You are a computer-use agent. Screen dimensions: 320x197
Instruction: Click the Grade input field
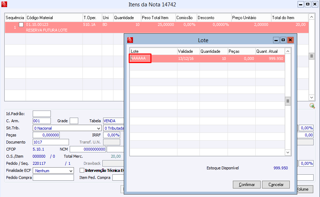74,121
